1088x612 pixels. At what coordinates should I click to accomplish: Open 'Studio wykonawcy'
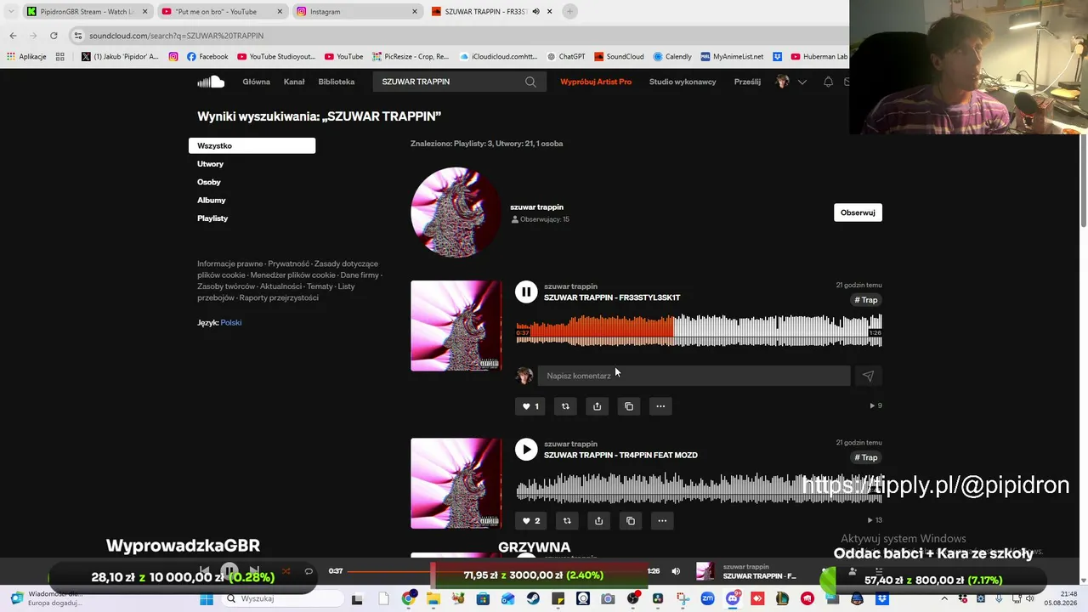point(683,82)
